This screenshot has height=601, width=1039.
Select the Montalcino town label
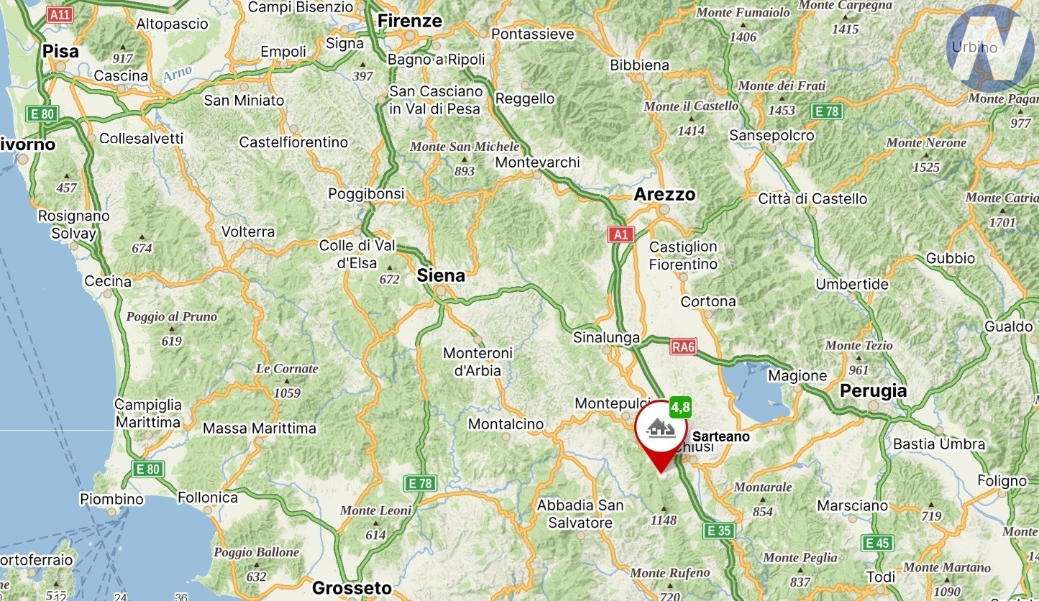(x=505, y=424)
